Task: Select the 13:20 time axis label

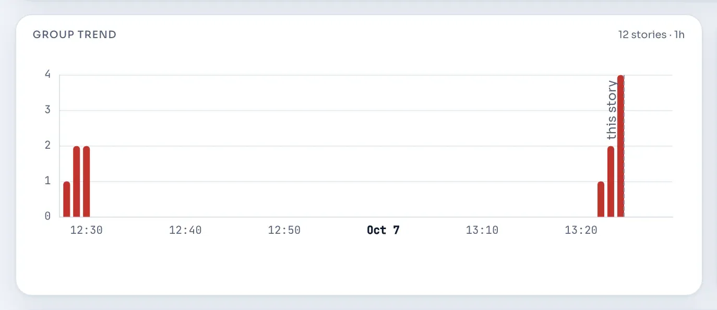Action: 581,230
